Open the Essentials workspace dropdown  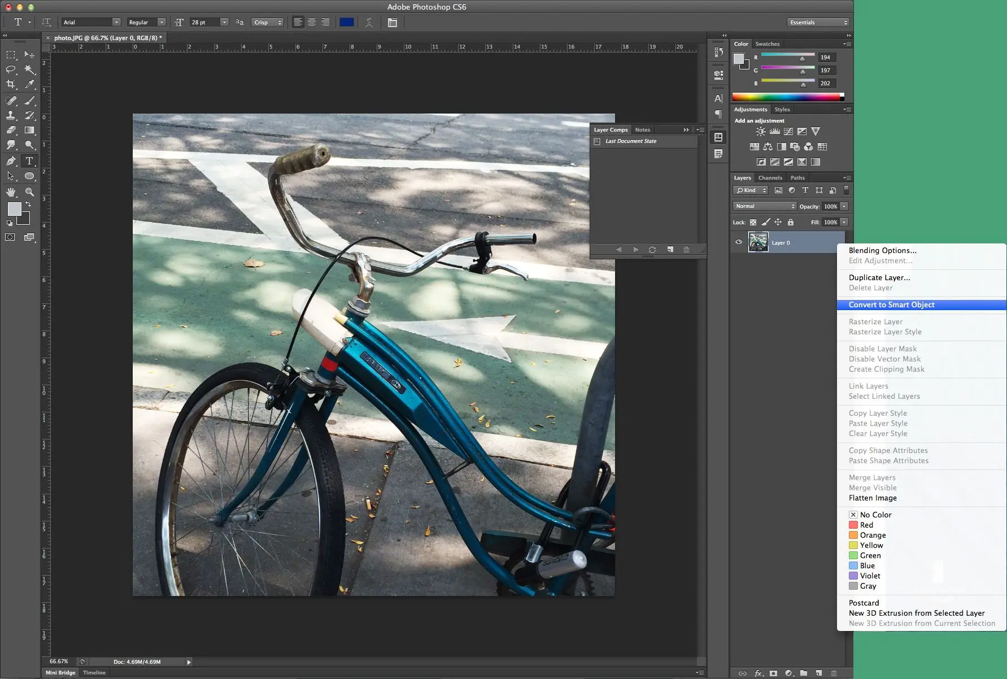818,22
